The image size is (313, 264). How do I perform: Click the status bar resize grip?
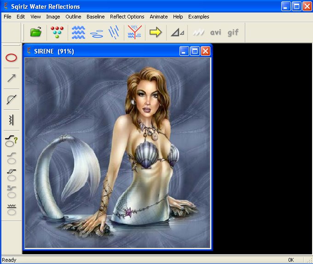(310, 261)
